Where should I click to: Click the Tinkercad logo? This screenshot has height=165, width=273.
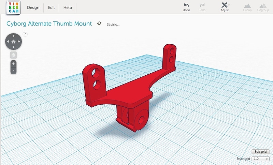point(13,8)
